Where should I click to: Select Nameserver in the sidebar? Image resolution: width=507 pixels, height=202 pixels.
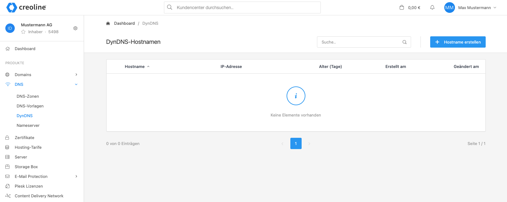pos(28,125)
